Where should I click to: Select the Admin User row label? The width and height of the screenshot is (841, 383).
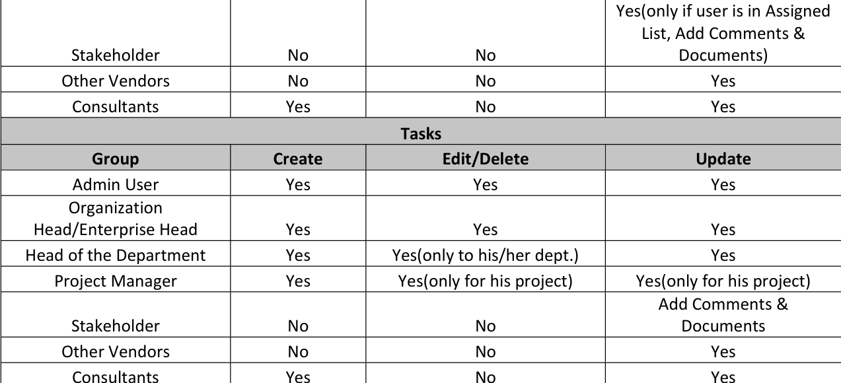pyautogui.click(x=116, y=184)
